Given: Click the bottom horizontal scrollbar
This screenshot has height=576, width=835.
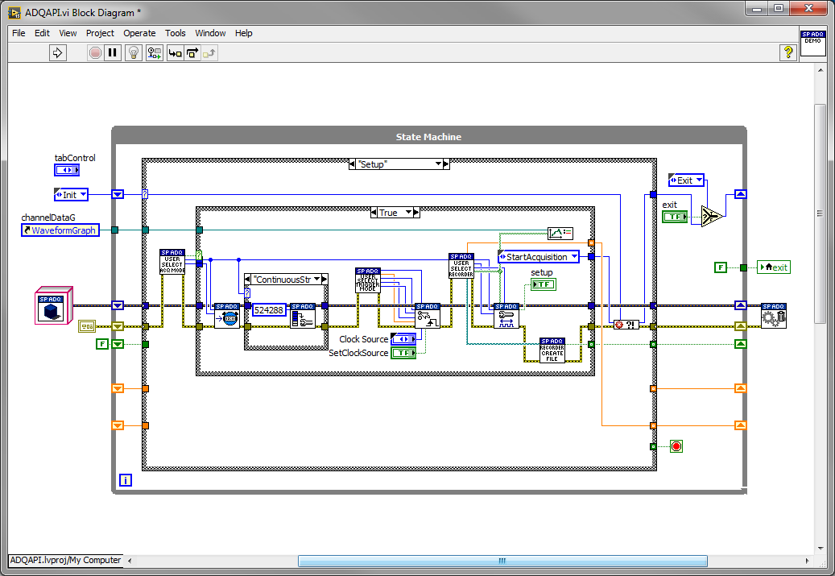Looking at the screenshot, I should coord(502,560).
